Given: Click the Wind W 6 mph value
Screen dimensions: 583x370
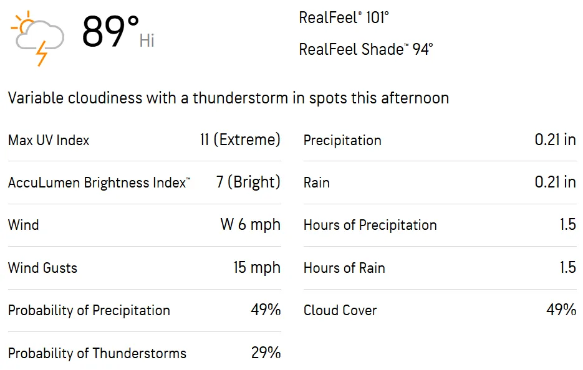Looking at the screenshot, I should coord(250,224).
